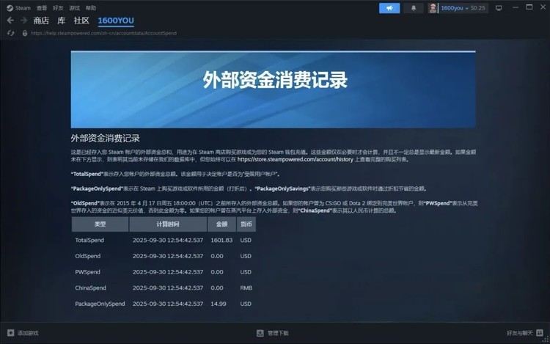Click the plus icon to add game
Image resolution: width=550 pixels, height=344 pixels.
(11, 333)
